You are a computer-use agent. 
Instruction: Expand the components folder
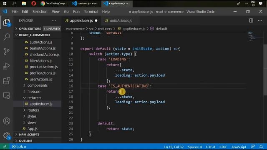coord(38,85)
